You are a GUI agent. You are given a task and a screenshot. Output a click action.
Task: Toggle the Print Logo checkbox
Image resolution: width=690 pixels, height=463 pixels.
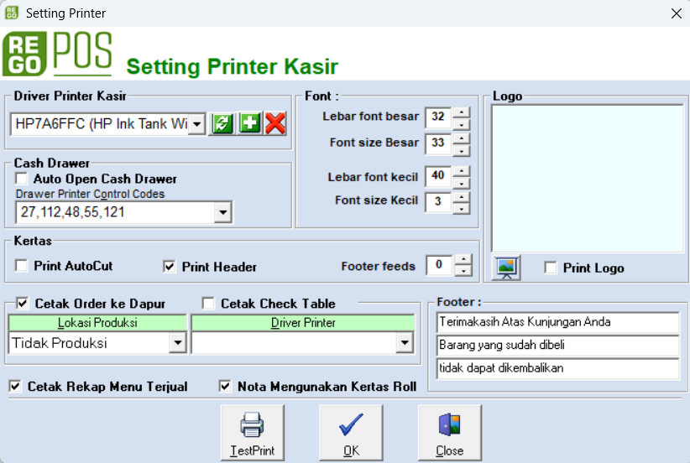[551, 268]
